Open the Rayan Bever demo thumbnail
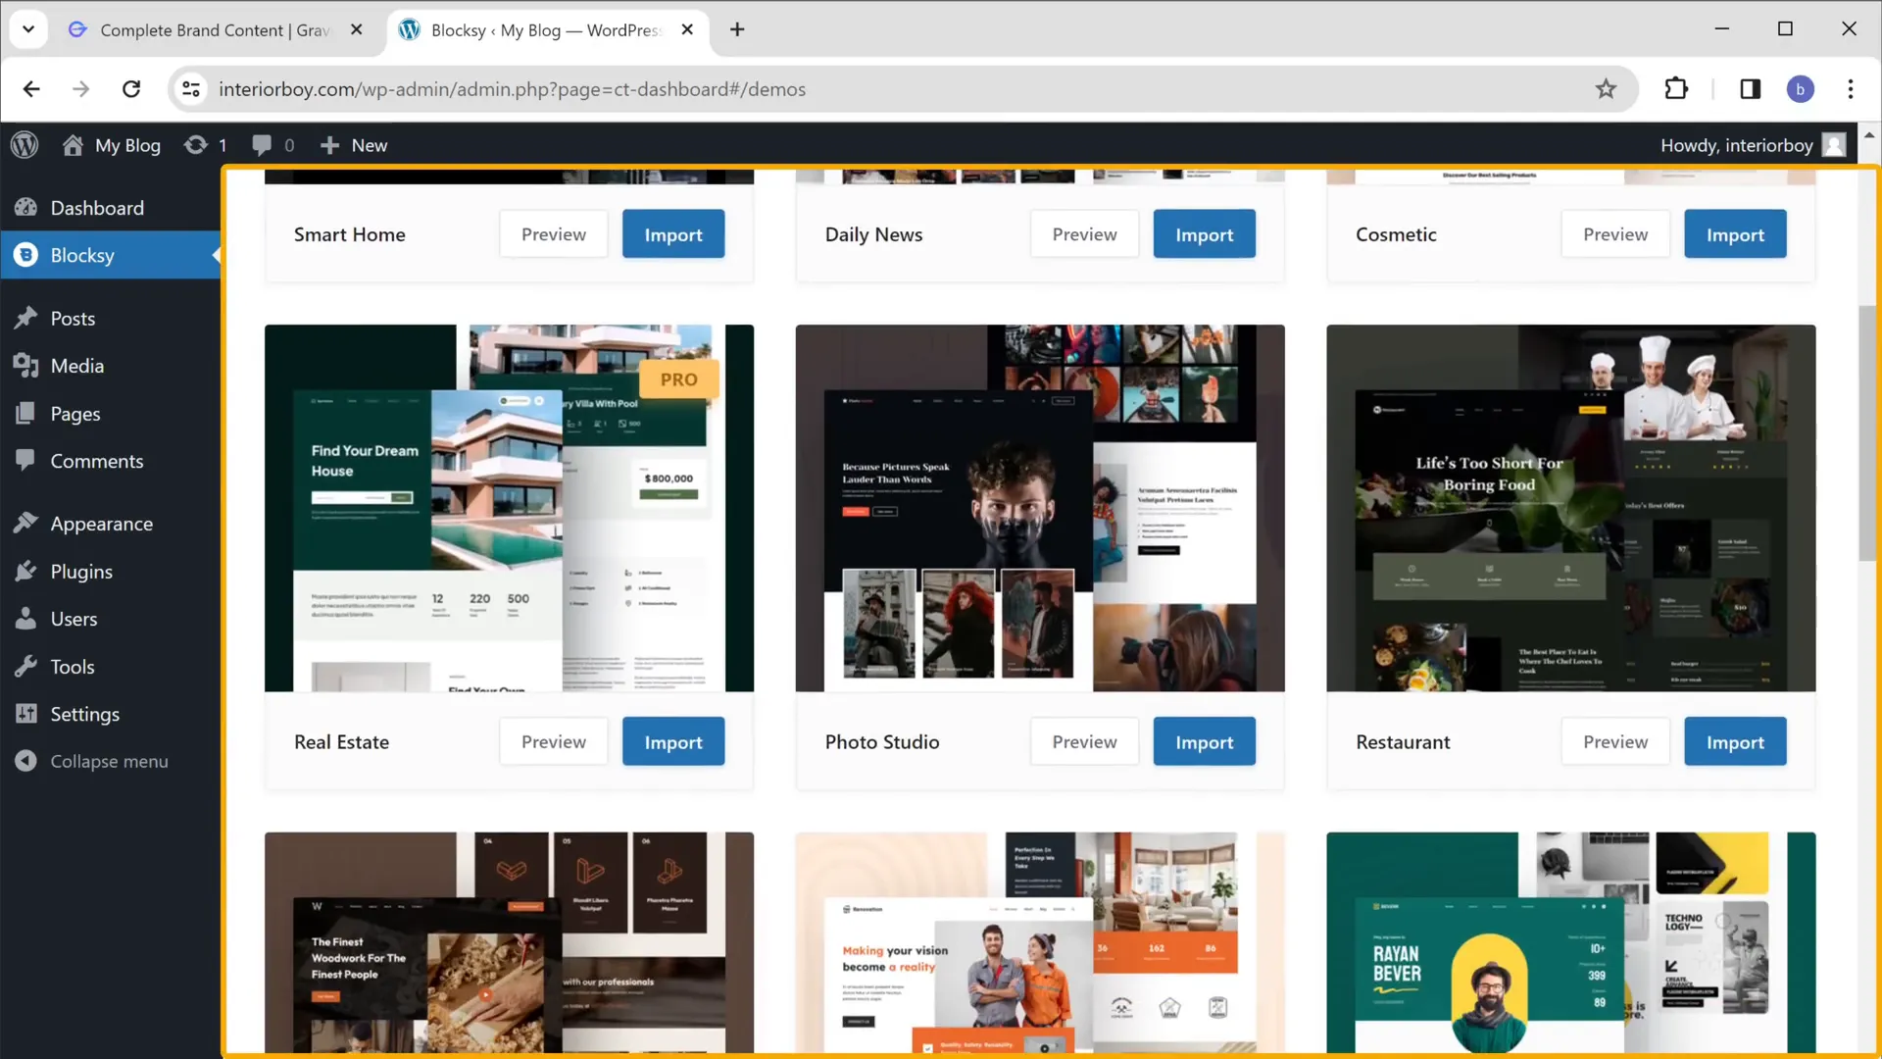This screenshot has height=1059, width=1882. coord(1571,943)
